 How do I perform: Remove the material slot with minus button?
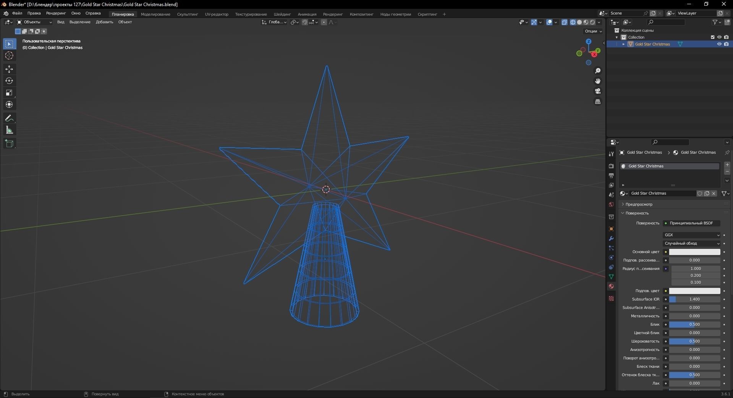coord(727,172)
